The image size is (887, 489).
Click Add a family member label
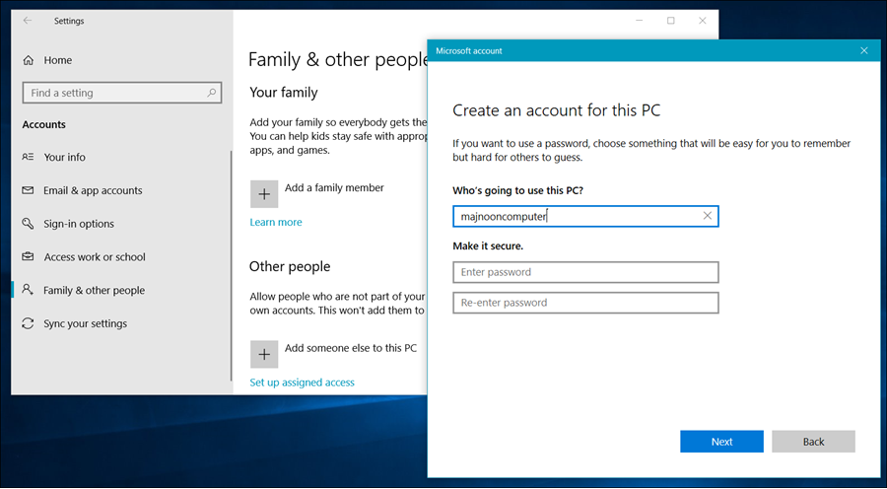click(334, 188)
